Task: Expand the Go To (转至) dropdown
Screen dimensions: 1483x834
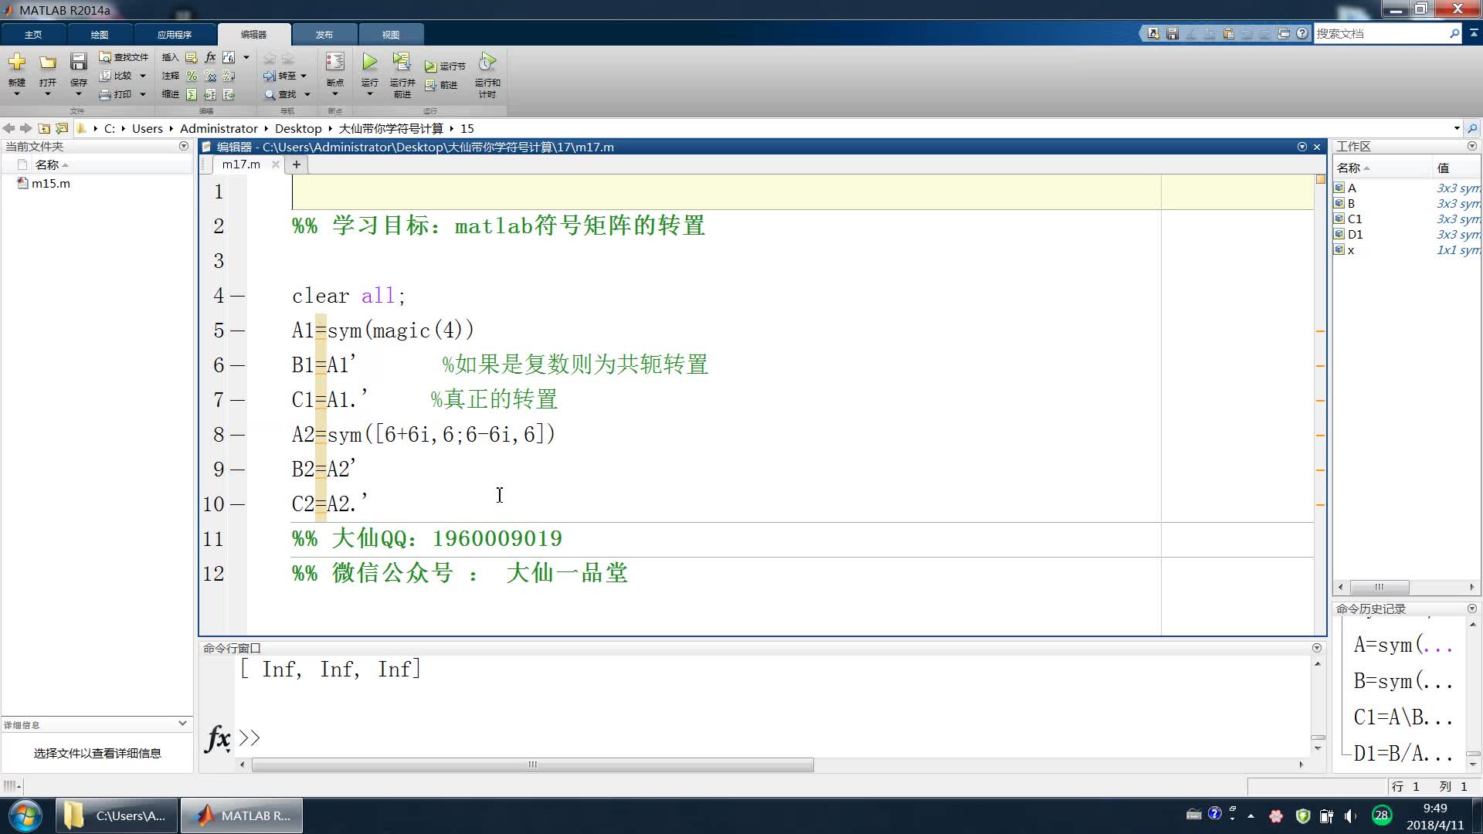Action: point(304,76)
